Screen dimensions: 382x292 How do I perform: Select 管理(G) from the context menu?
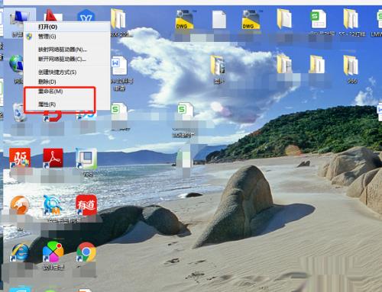click(x=47, y=37)
